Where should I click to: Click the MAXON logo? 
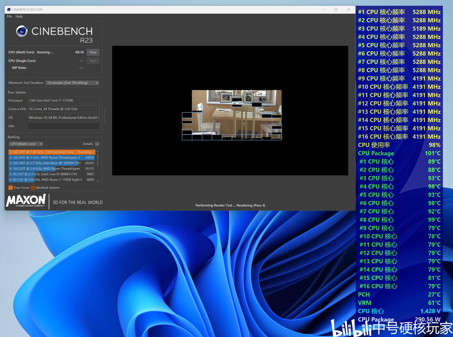[x=26, y=200]
